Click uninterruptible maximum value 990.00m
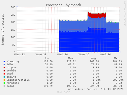This screenshot has height=95, width=127. [118, 80]
